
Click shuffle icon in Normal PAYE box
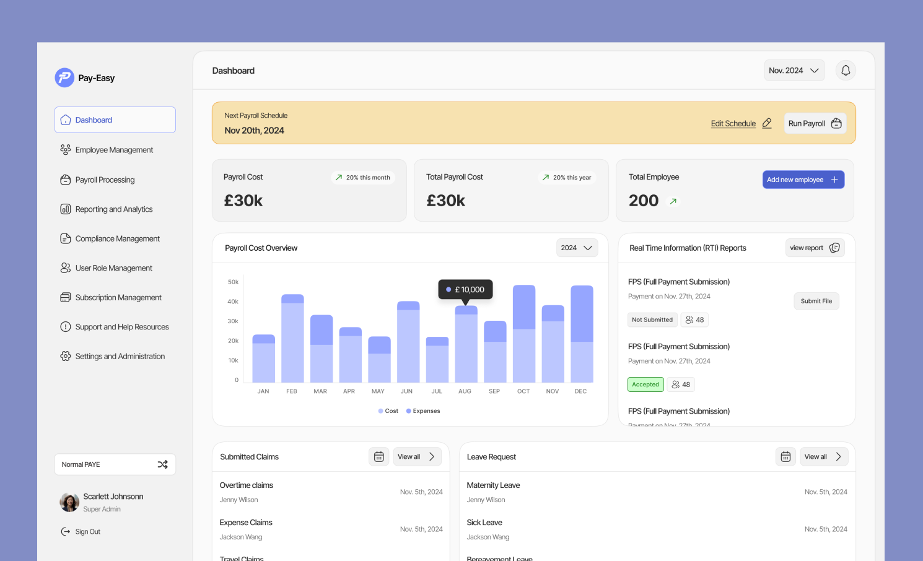(162, 464)
